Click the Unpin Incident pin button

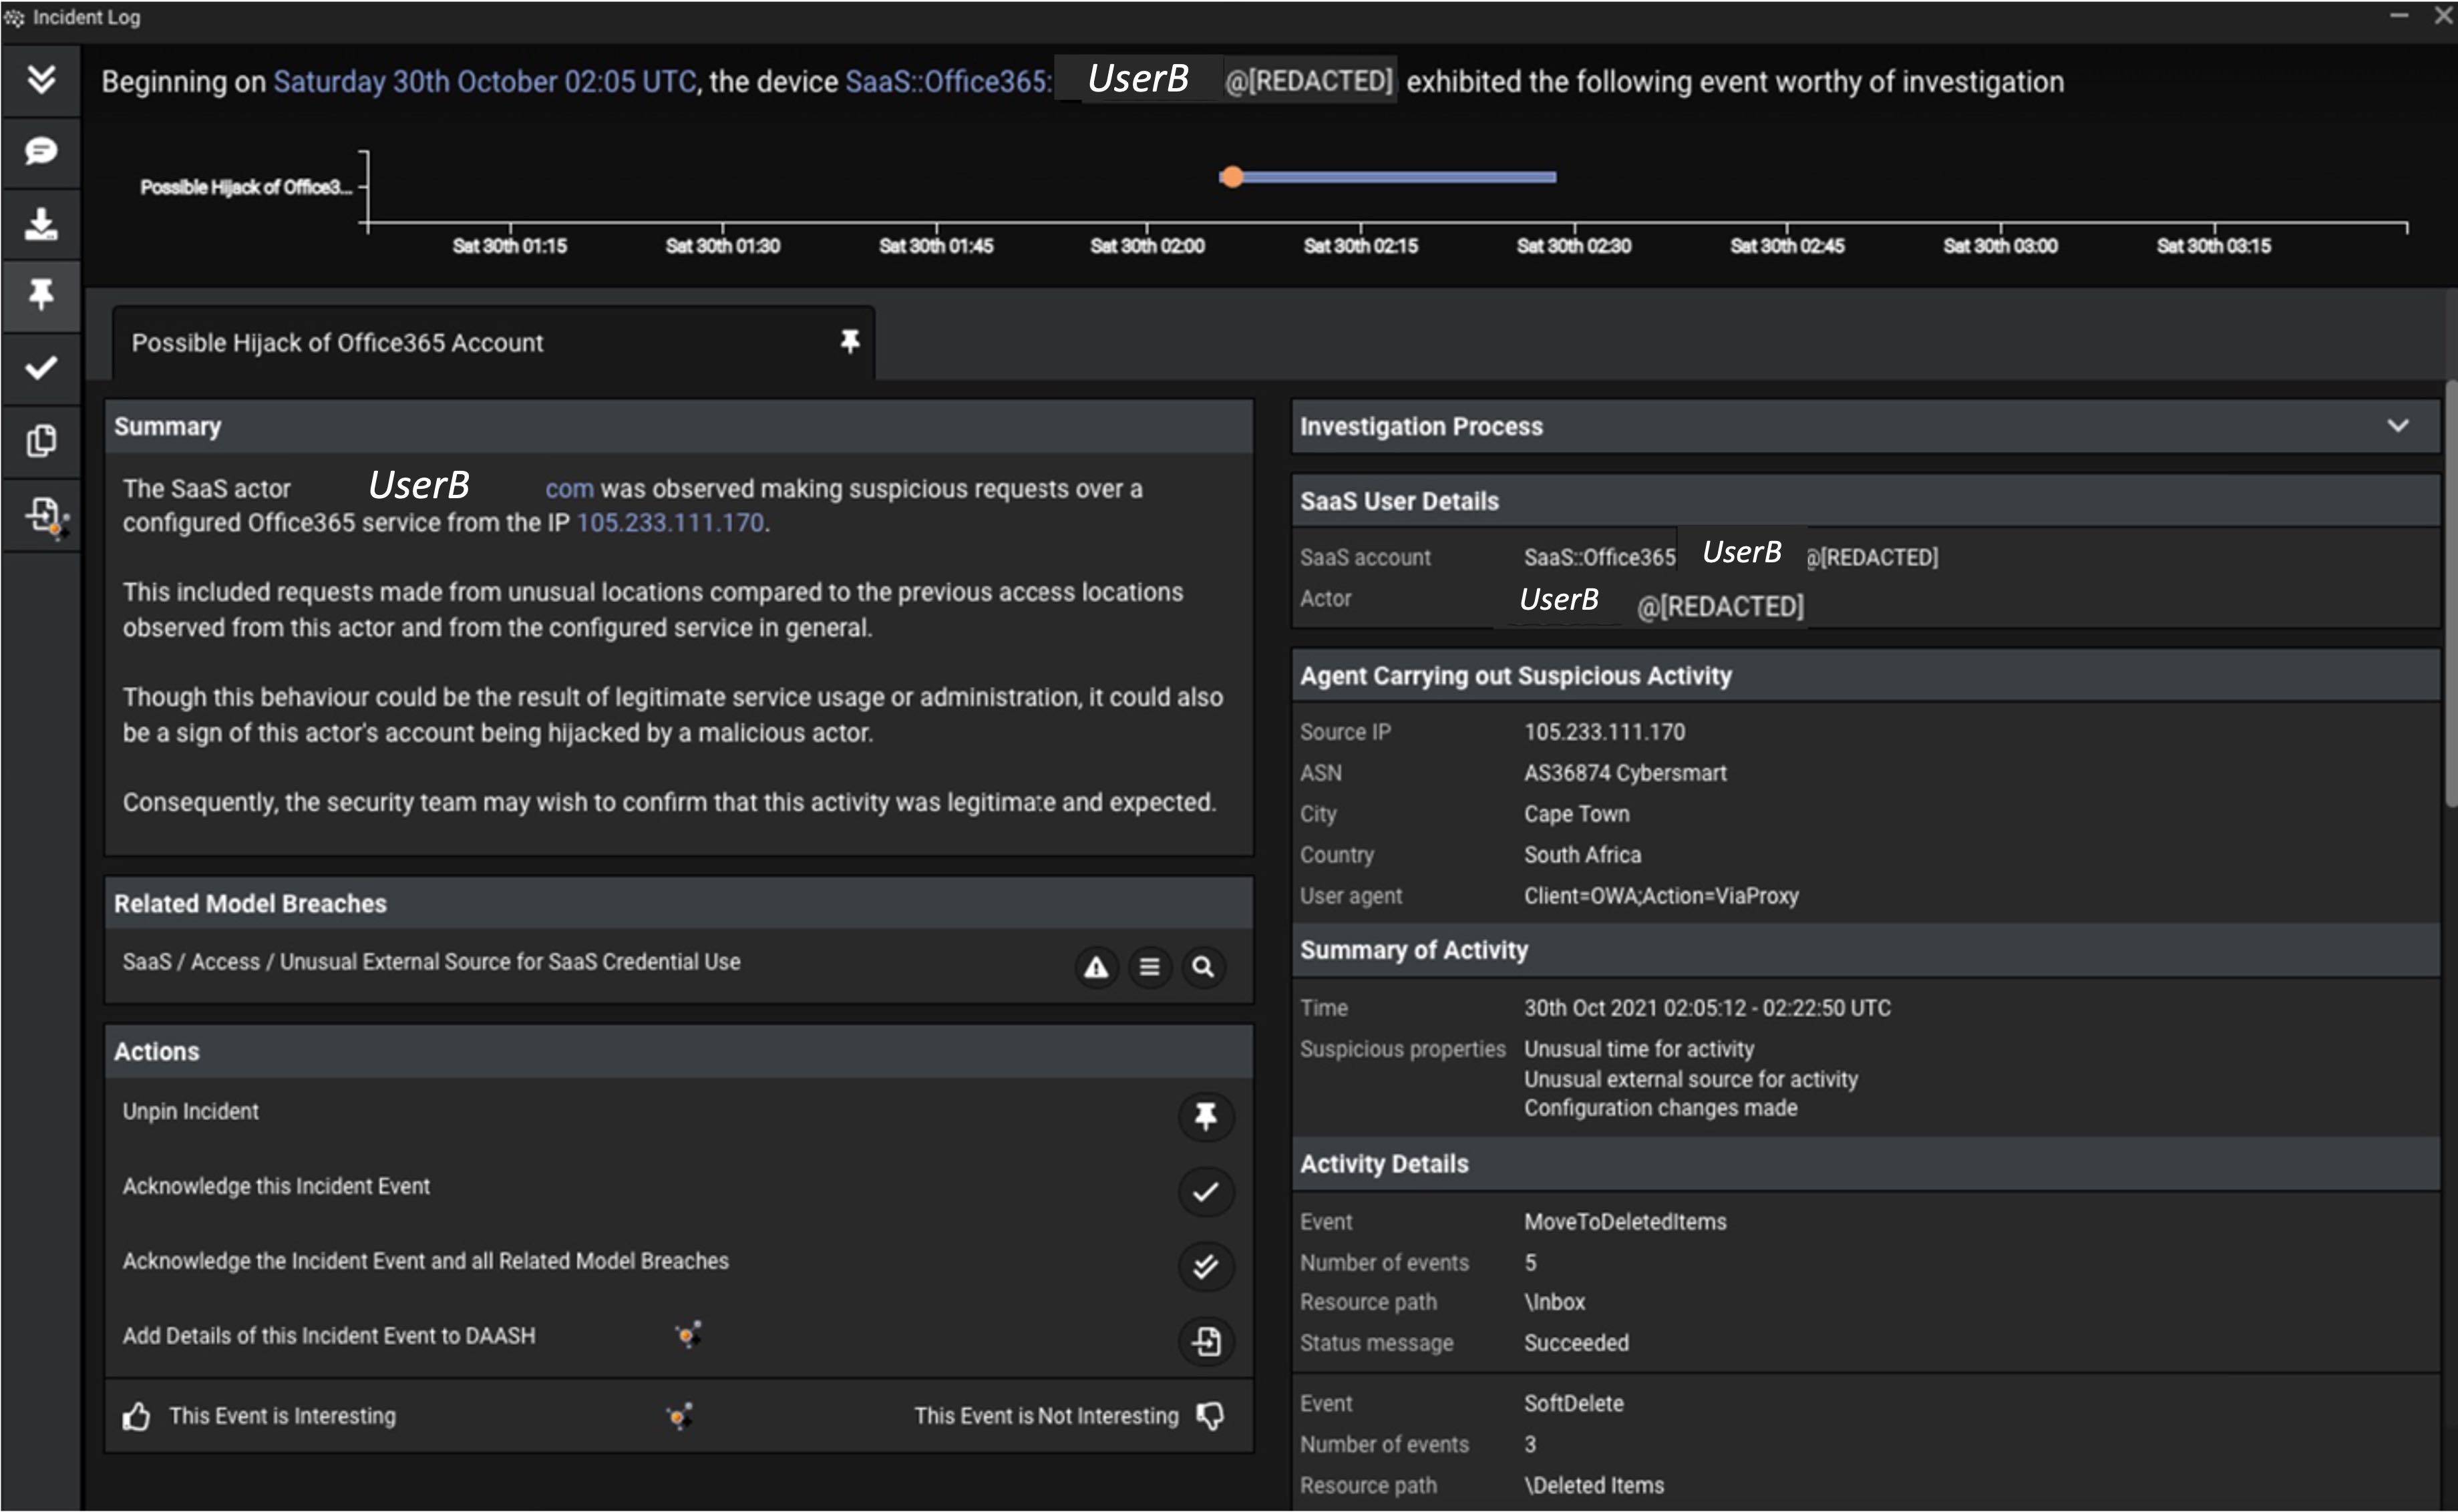1205,1115
